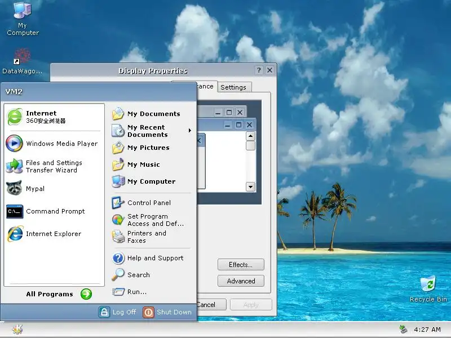Viewport: 451px width, 338px height.
Task: Click Cancel in Display Properties
Action: [212, 305]
